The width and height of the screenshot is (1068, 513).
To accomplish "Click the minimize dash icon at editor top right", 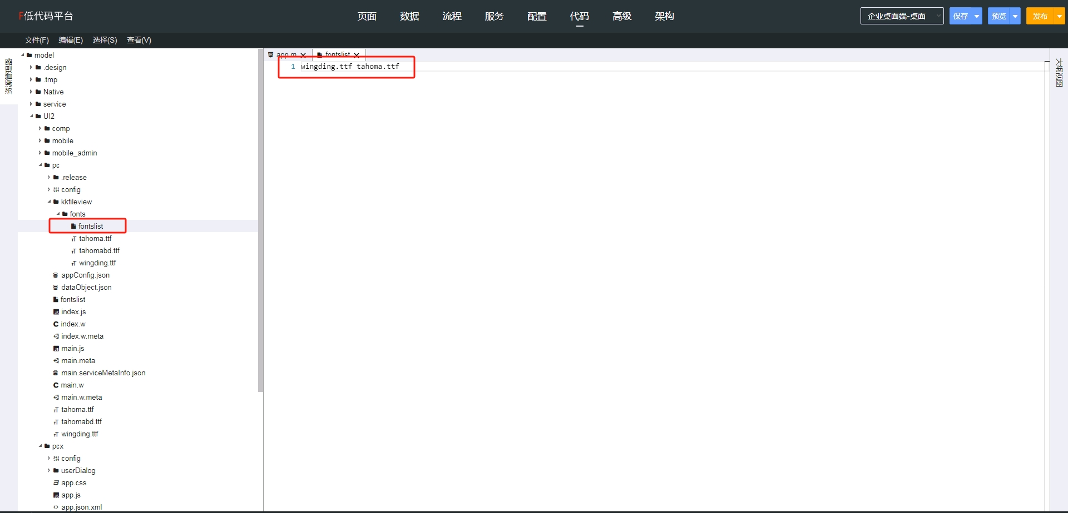I will (1047, 61).
